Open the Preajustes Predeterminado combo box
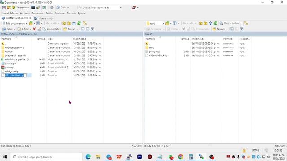This screenshot has height=161, width=287. 106,8
